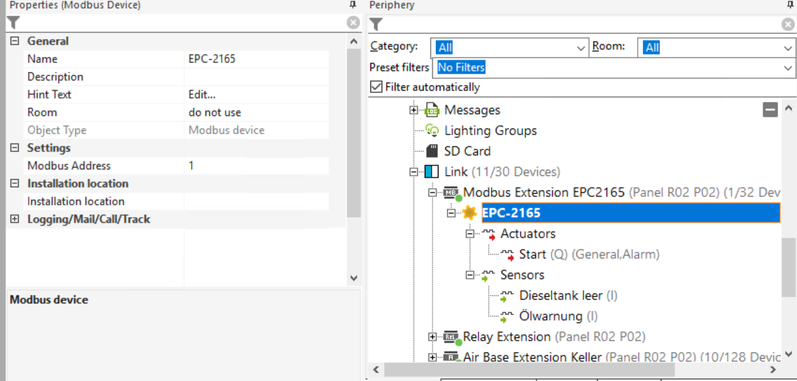Image resolution: width=797 pixels, height=381 pixels.
Task: Click the SD Card icon
Action: tap(432, 151)
